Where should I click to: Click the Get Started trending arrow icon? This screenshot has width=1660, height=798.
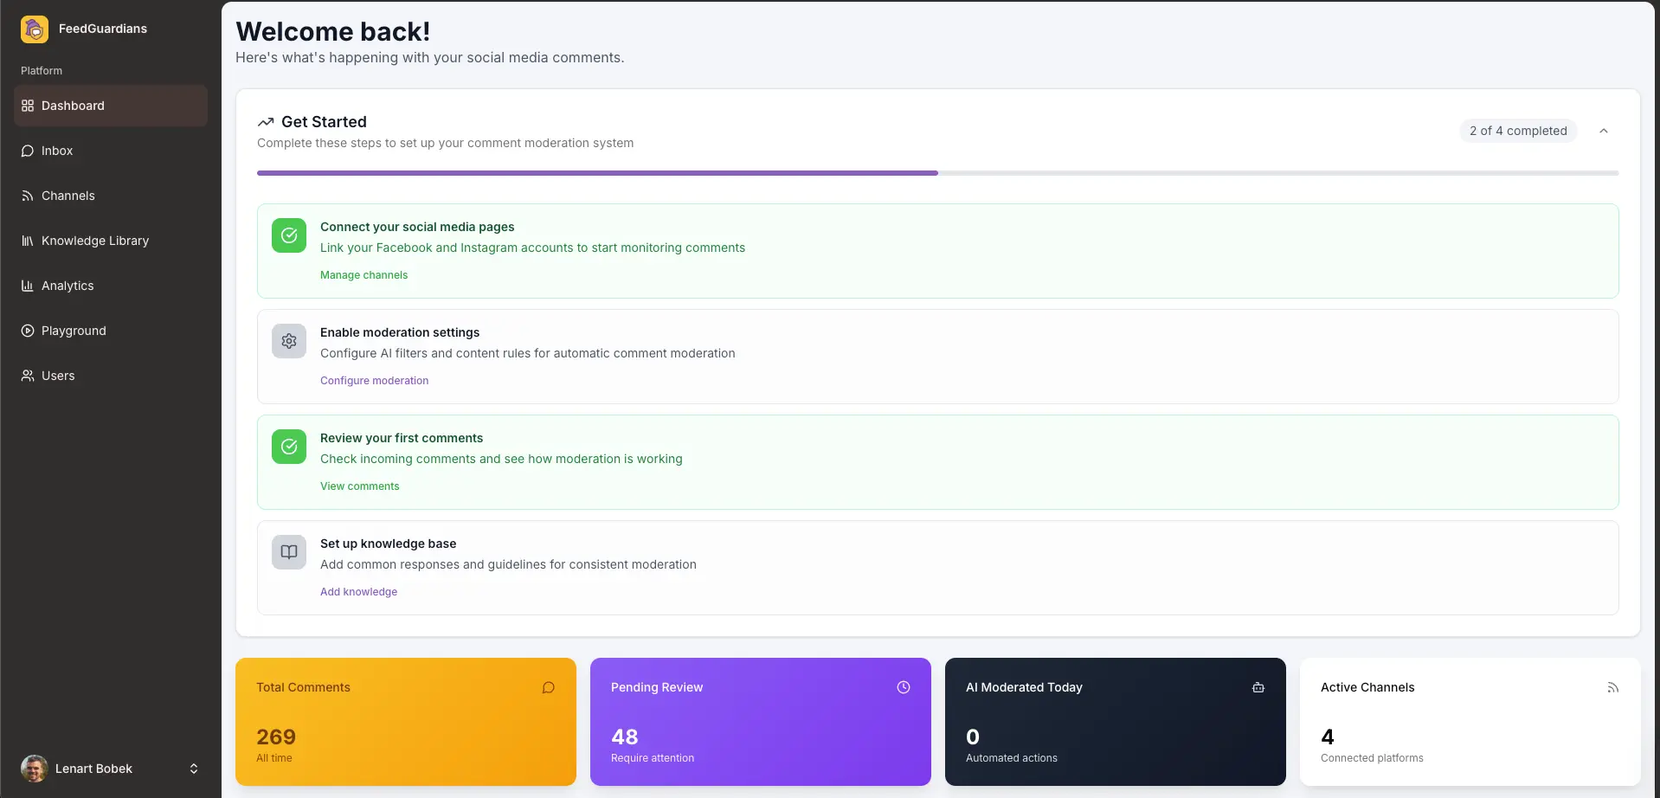coord(266,122)
